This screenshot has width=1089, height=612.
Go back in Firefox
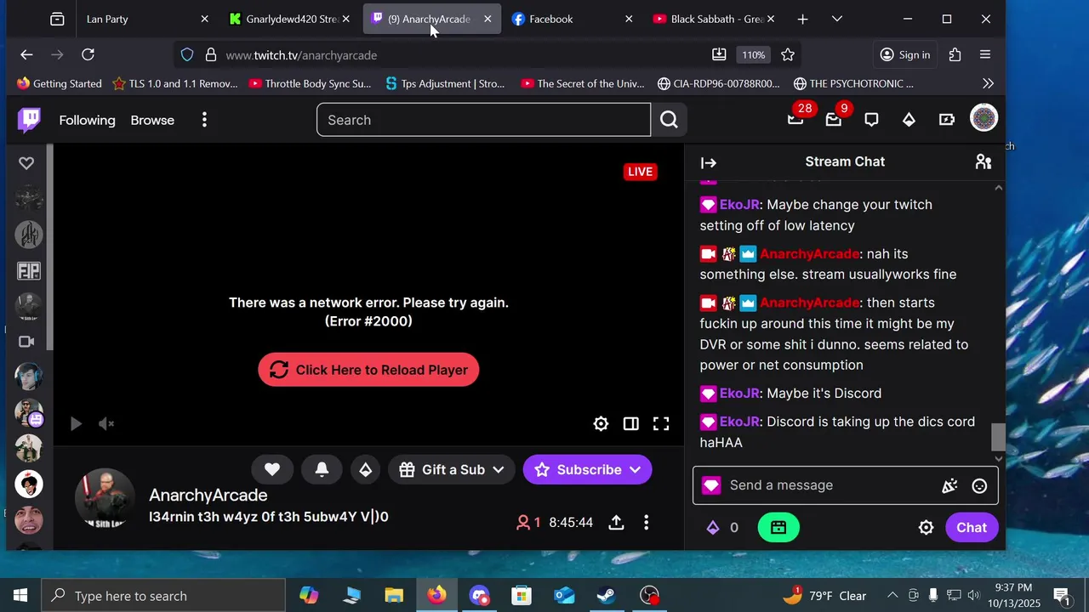pos(26,54)
